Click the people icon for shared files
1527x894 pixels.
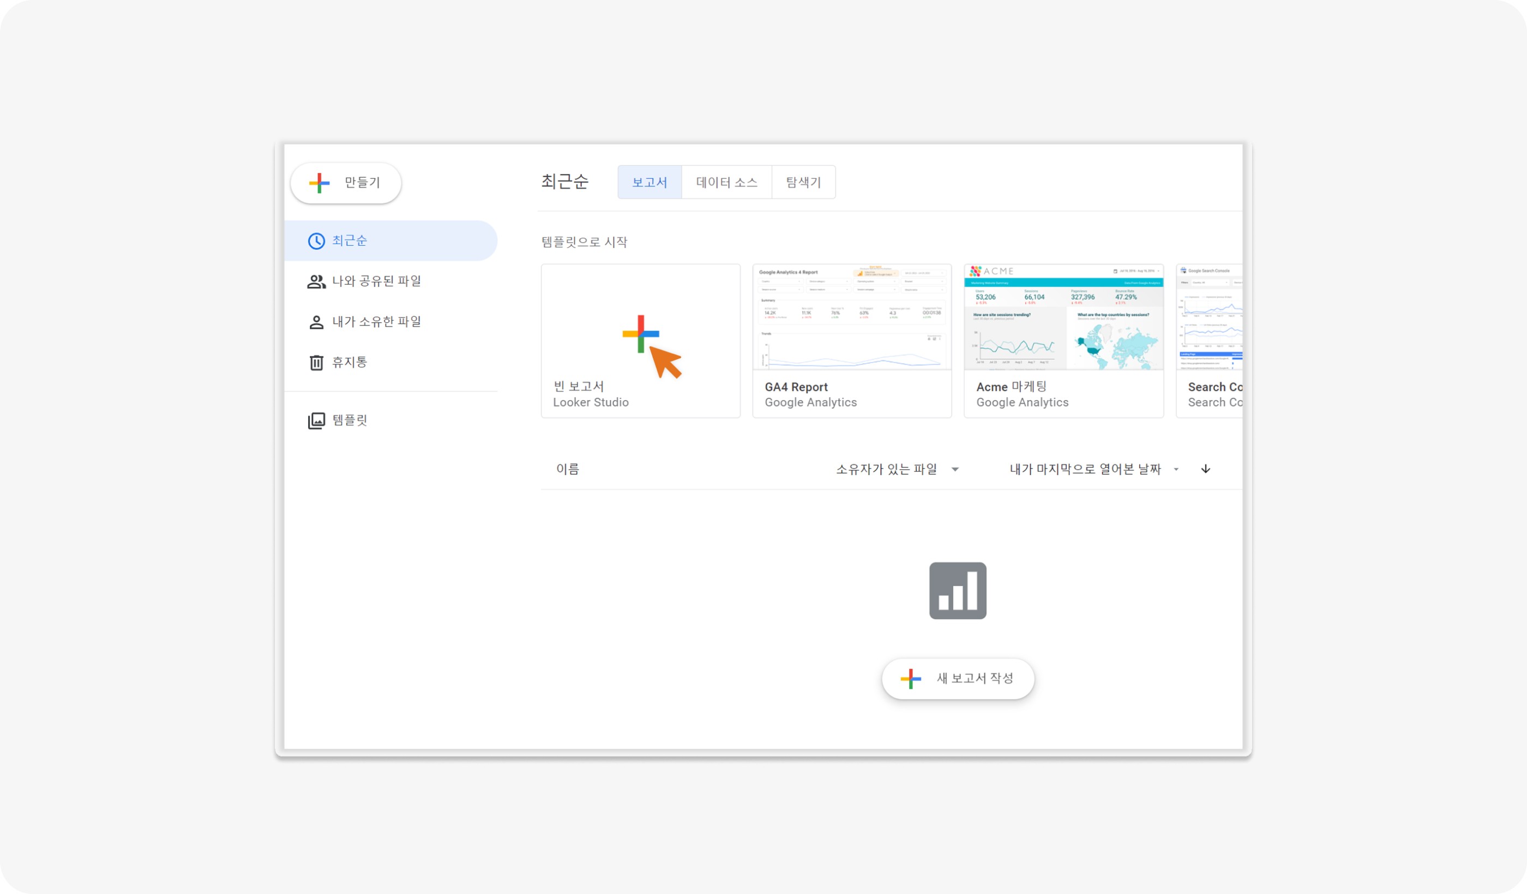coord(316,282)
